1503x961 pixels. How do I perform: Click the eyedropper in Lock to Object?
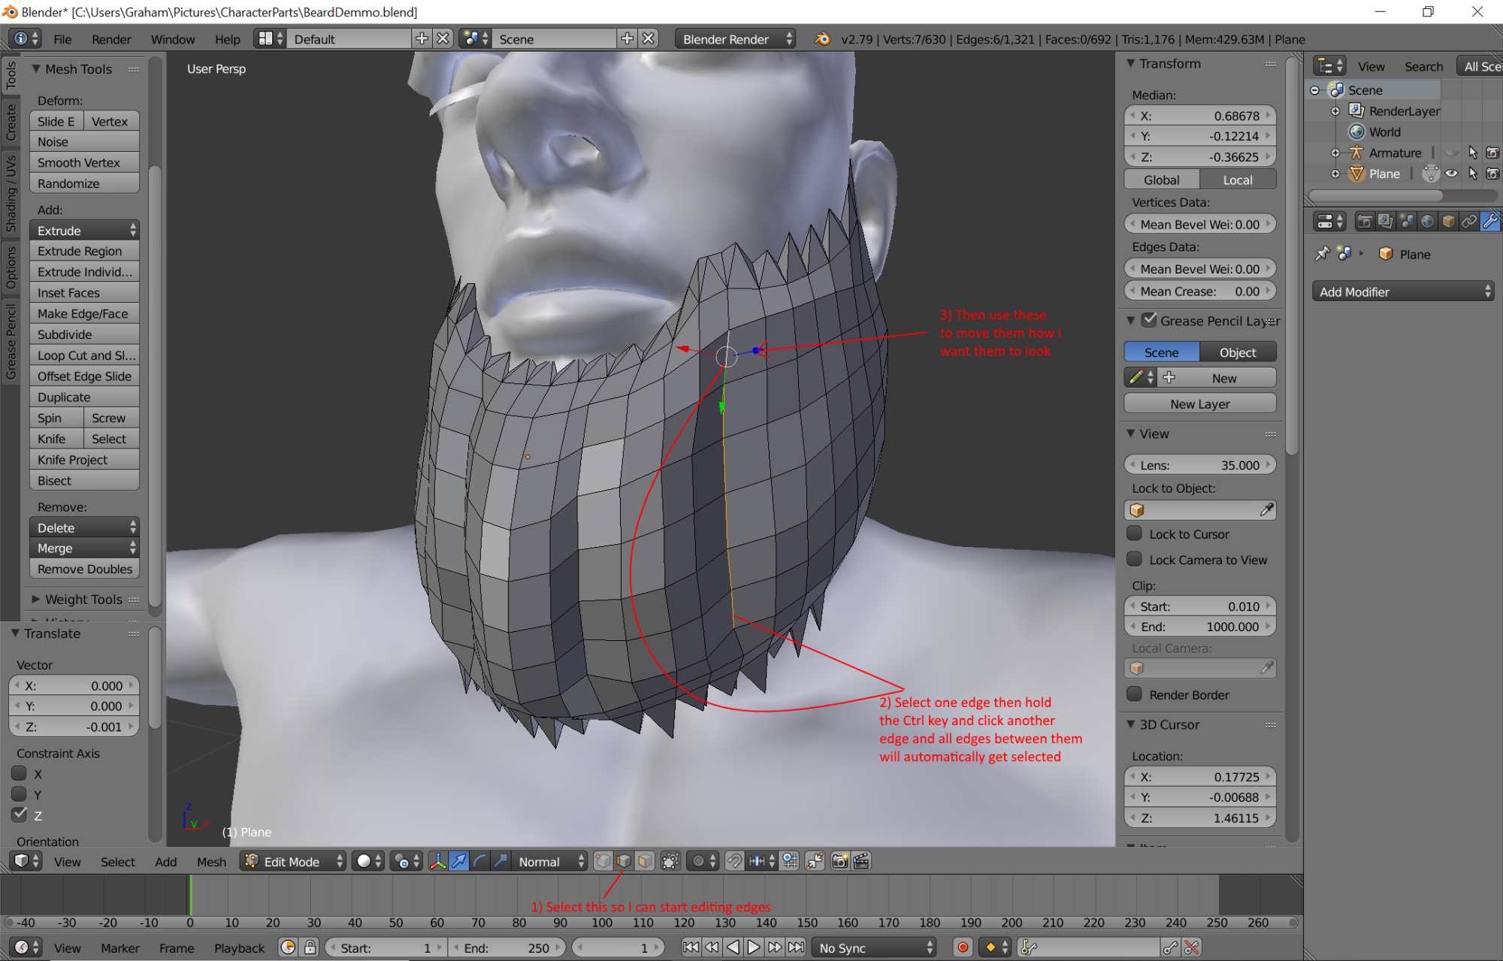pyautogui.click(x=1266, y=510)
